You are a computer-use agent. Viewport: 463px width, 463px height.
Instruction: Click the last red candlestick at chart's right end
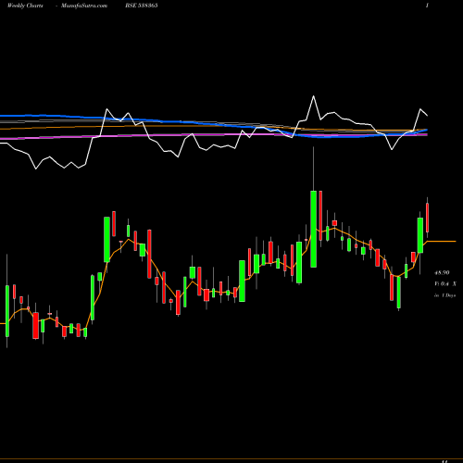click(x=428, y=218)
